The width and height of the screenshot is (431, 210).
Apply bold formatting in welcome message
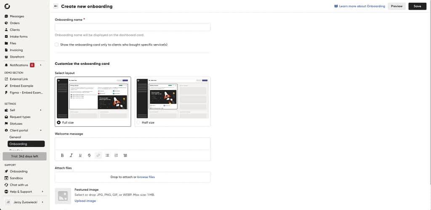pyautogui.click(x=62, y=155)
